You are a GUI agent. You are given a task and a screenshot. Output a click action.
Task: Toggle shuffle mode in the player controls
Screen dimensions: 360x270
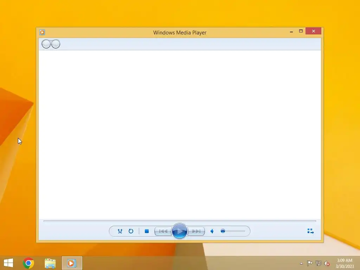tap(120, 231)
